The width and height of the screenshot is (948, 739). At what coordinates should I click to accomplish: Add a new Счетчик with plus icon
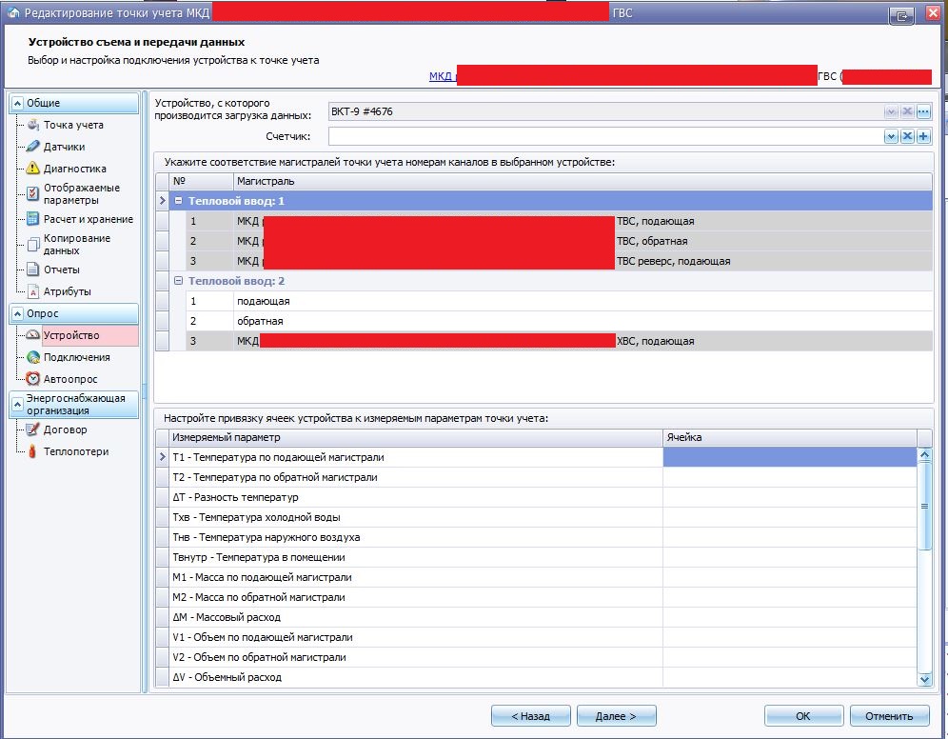[923, 136]
